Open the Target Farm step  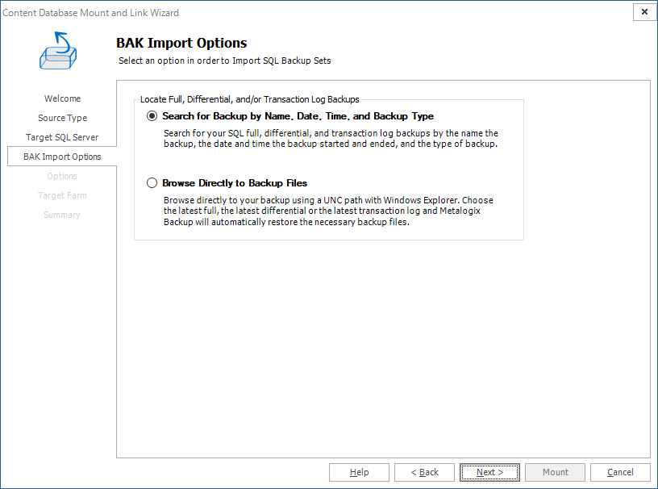pos(62,195)
